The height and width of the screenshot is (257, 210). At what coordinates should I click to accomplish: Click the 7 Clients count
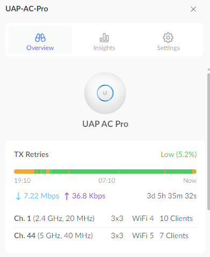(174, 235)
